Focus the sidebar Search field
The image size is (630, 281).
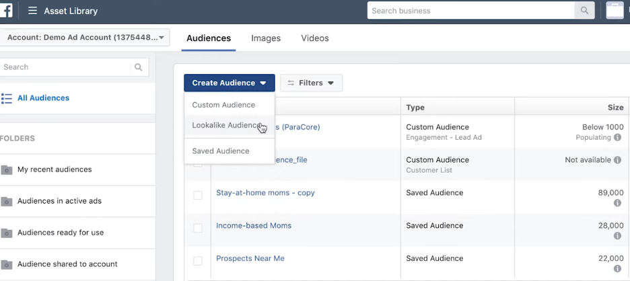(x=66, y=67)
